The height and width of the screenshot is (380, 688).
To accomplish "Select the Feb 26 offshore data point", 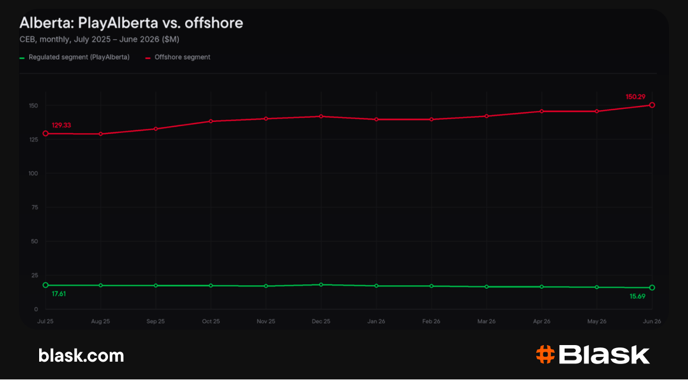I will (x=431, y=119).
